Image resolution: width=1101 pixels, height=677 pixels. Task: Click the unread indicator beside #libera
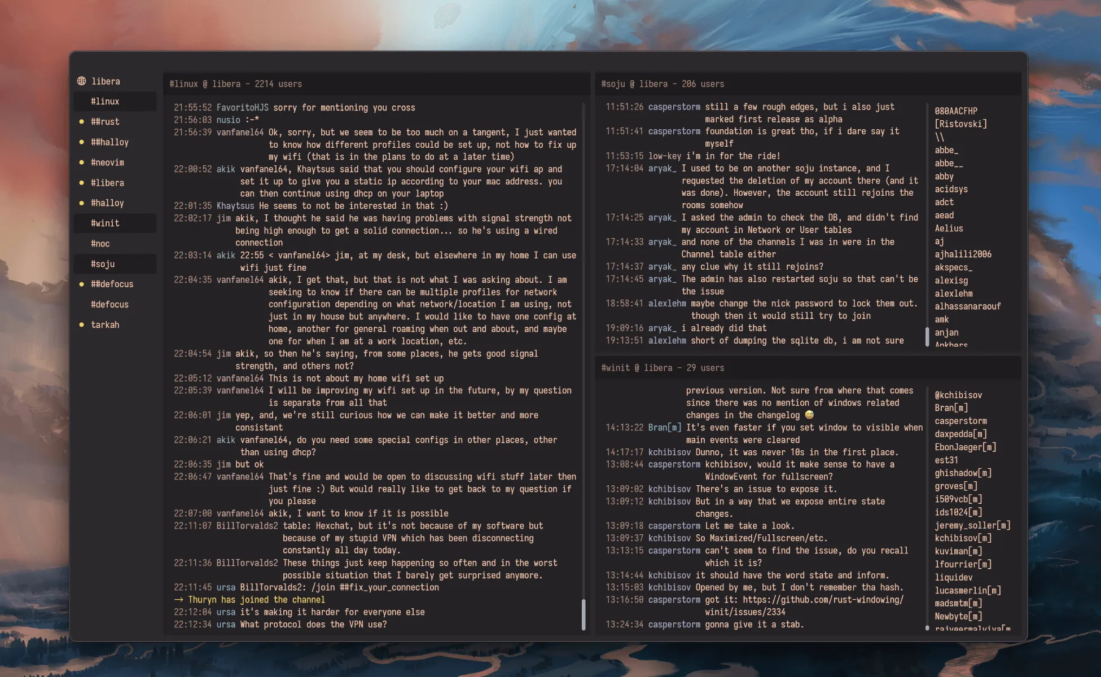[82, 182]
